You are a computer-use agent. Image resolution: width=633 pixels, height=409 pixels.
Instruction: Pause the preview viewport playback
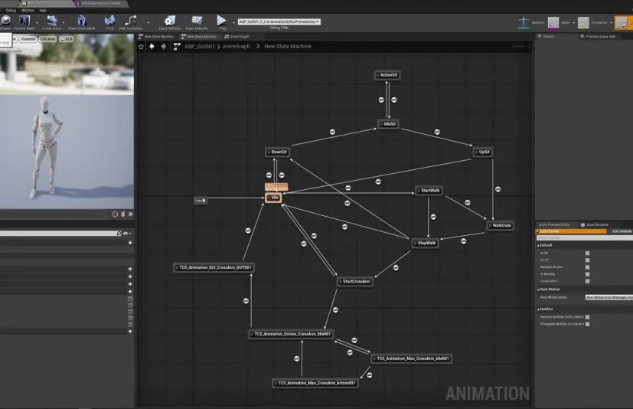pos(122,214)
